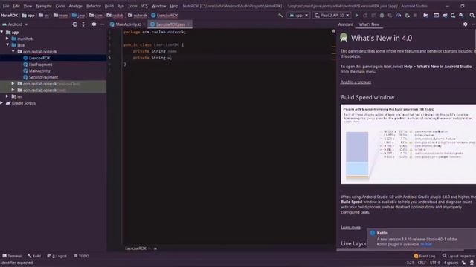476x267 pixels.
Task: Open the Refactor menu
Action: click(x=94, y=6)
